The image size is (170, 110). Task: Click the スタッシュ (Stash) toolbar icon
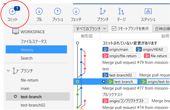[148, 12]
